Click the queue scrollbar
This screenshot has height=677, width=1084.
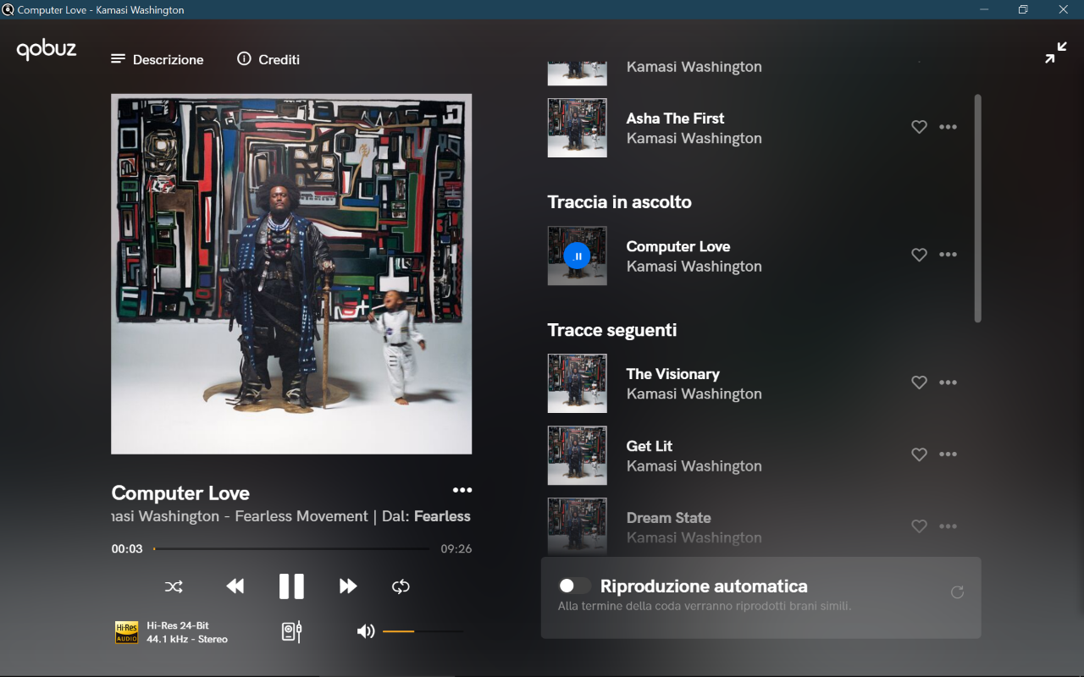tap(978, 208)
